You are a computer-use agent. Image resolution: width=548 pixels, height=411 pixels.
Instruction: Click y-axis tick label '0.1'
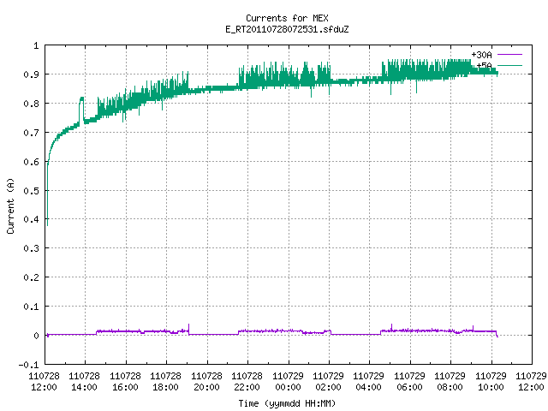(x=31, y=307)
